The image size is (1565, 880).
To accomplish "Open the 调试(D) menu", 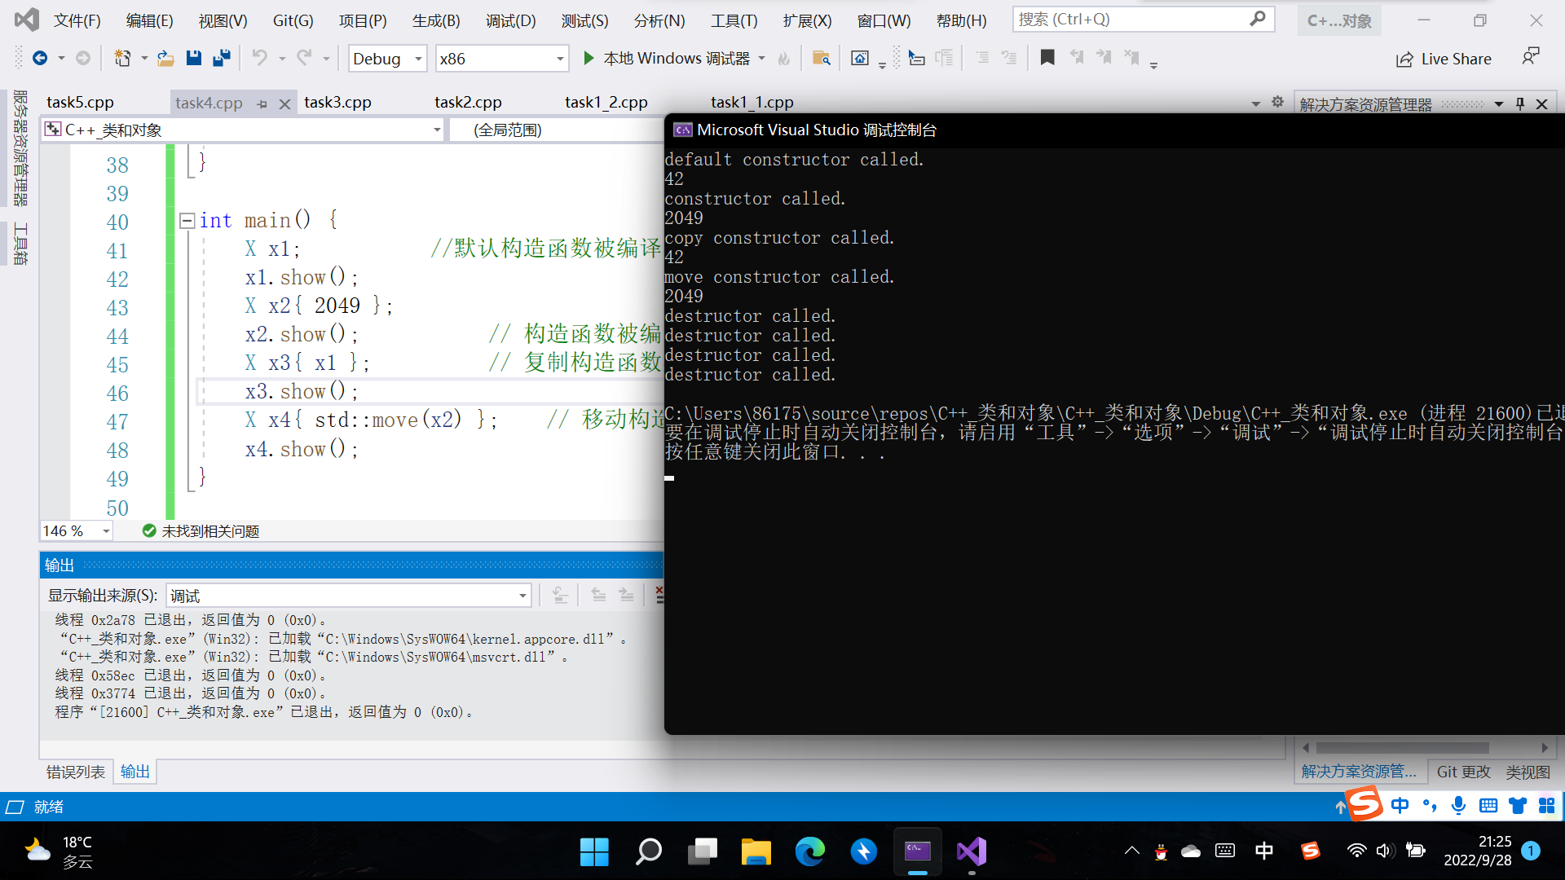I will 510,20.
